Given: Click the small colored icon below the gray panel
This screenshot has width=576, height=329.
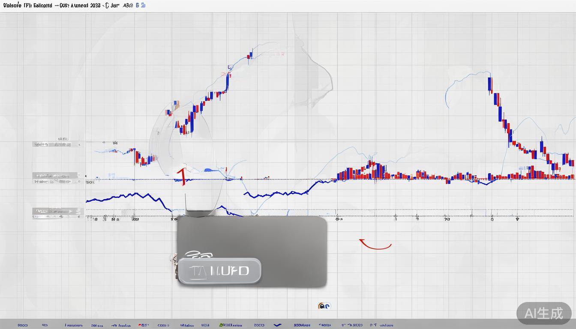Looking at the screenshot, I should [x=324, y=306].
